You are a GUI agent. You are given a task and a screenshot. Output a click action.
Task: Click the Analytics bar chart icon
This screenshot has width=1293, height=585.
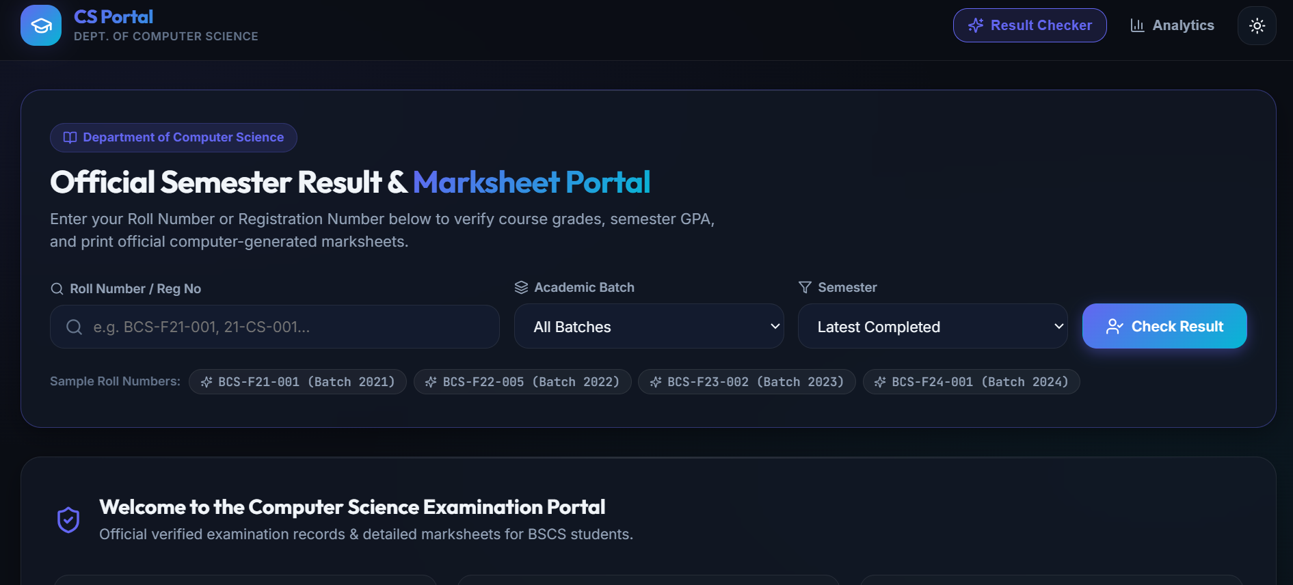coord(1137,25)
